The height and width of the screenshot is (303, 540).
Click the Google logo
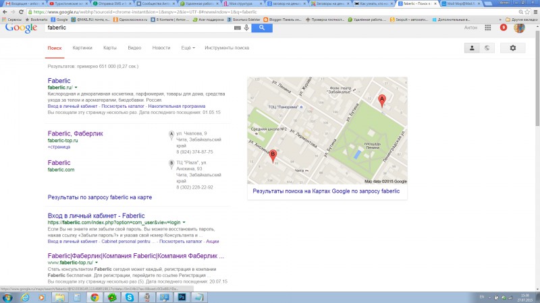coord(21,28)
